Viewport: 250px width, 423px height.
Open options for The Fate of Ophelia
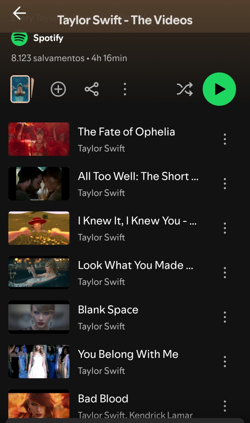(x=225, y=139)
